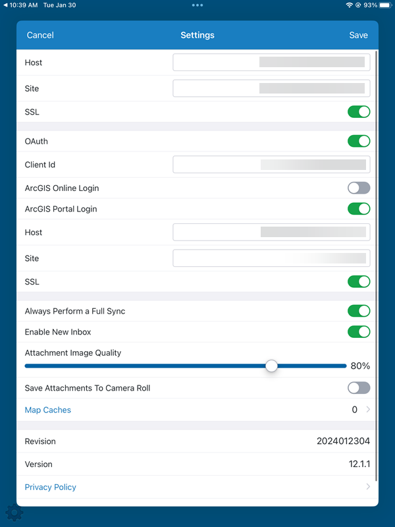Click the top Host input field
This screenshot has width=395, height=527.
pos(271,63)
